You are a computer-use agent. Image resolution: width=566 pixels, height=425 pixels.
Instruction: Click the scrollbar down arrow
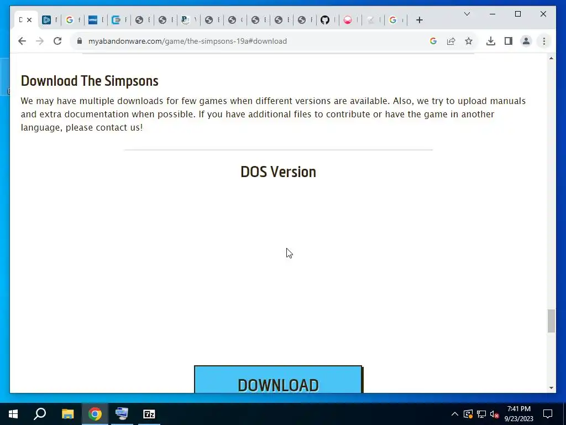tap(551, 388)
